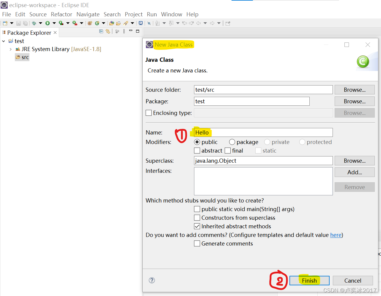This screenshot has width=381, height=296.
Task: Enable public static void main stub checkbox
Action: click(197, 209)
